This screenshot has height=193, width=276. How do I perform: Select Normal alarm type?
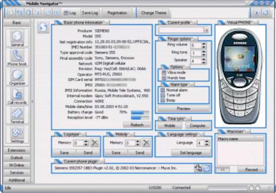(x=163, y=90)
